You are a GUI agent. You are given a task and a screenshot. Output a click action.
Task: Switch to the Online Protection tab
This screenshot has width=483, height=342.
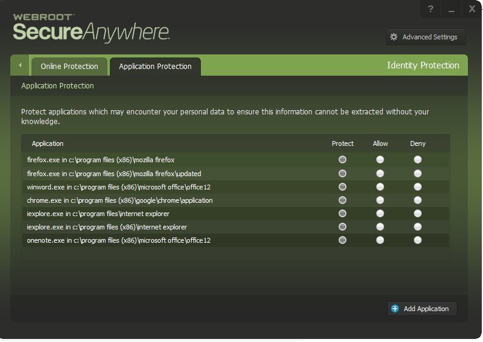pos(69,67)
